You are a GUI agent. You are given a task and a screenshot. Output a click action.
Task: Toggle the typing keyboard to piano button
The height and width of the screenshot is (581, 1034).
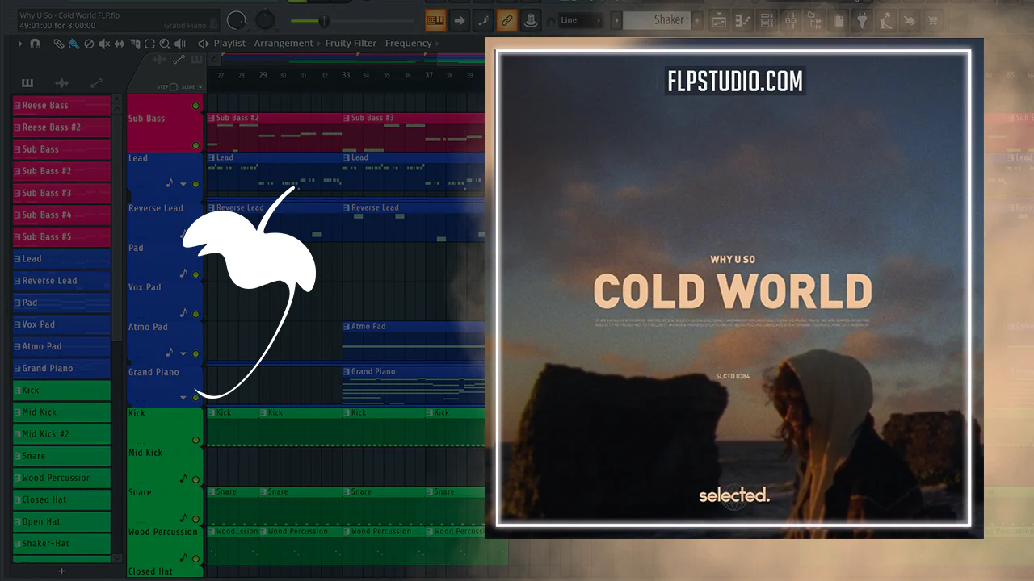(435, 20)
